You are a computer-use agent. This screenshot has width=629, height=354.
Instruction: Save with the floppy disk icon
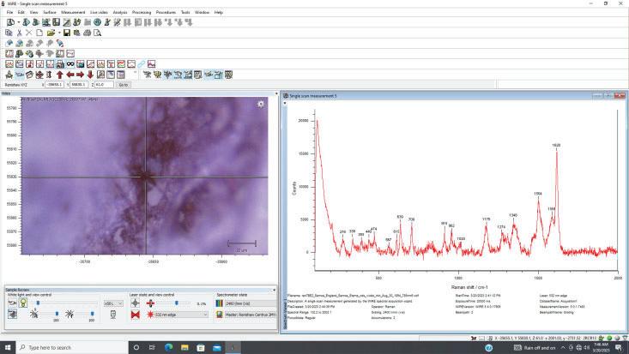[67, 33]
